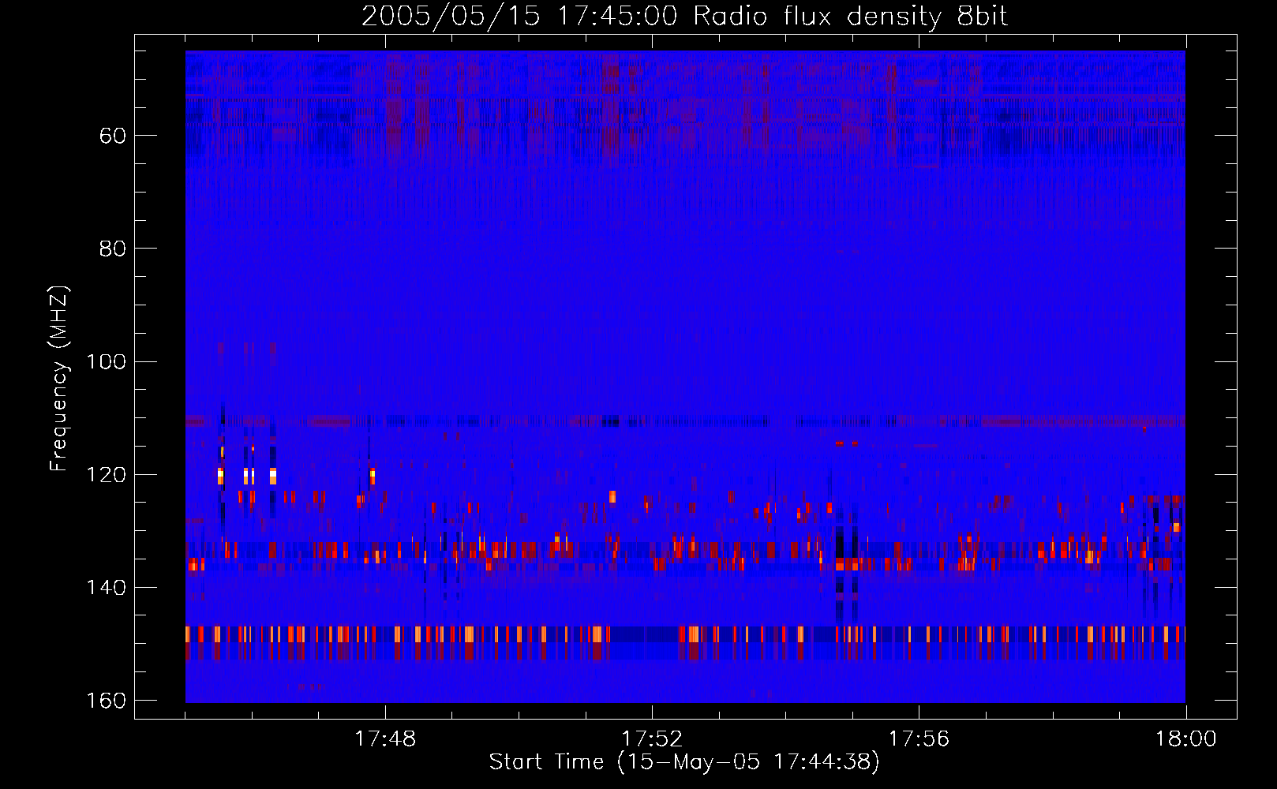Click the 140 MHz frequency tick label
The height and width of the screenshot is (789, 1277).
(x=106, y=588)
